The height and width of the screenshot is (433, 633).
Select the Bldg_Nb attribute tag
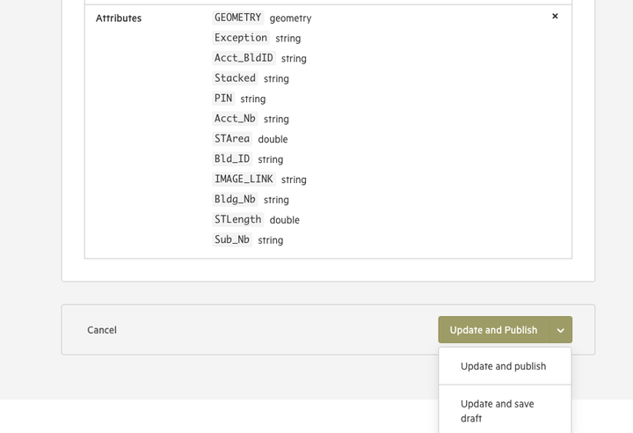tap(235, 199)
